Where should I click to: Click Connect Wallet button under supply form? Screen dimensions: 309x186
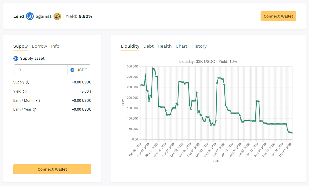coord(52,169)
